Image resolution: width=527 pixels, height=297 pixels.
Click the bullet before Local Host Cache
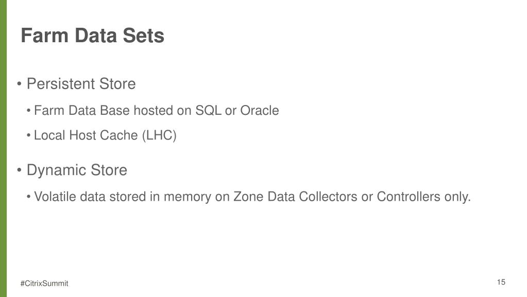tap(29, 135)
